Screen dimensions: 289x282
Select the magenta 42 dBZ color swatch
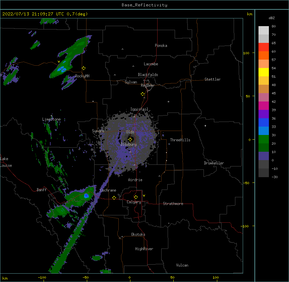[264, 105]
